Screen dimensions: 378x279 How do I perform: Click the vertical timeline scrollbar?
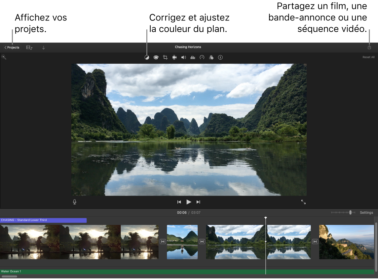[376, 247]
